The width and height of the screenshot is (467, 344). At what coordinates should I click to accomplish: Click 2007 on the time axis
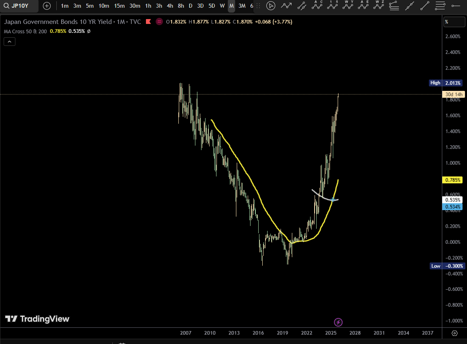(186, 333)
